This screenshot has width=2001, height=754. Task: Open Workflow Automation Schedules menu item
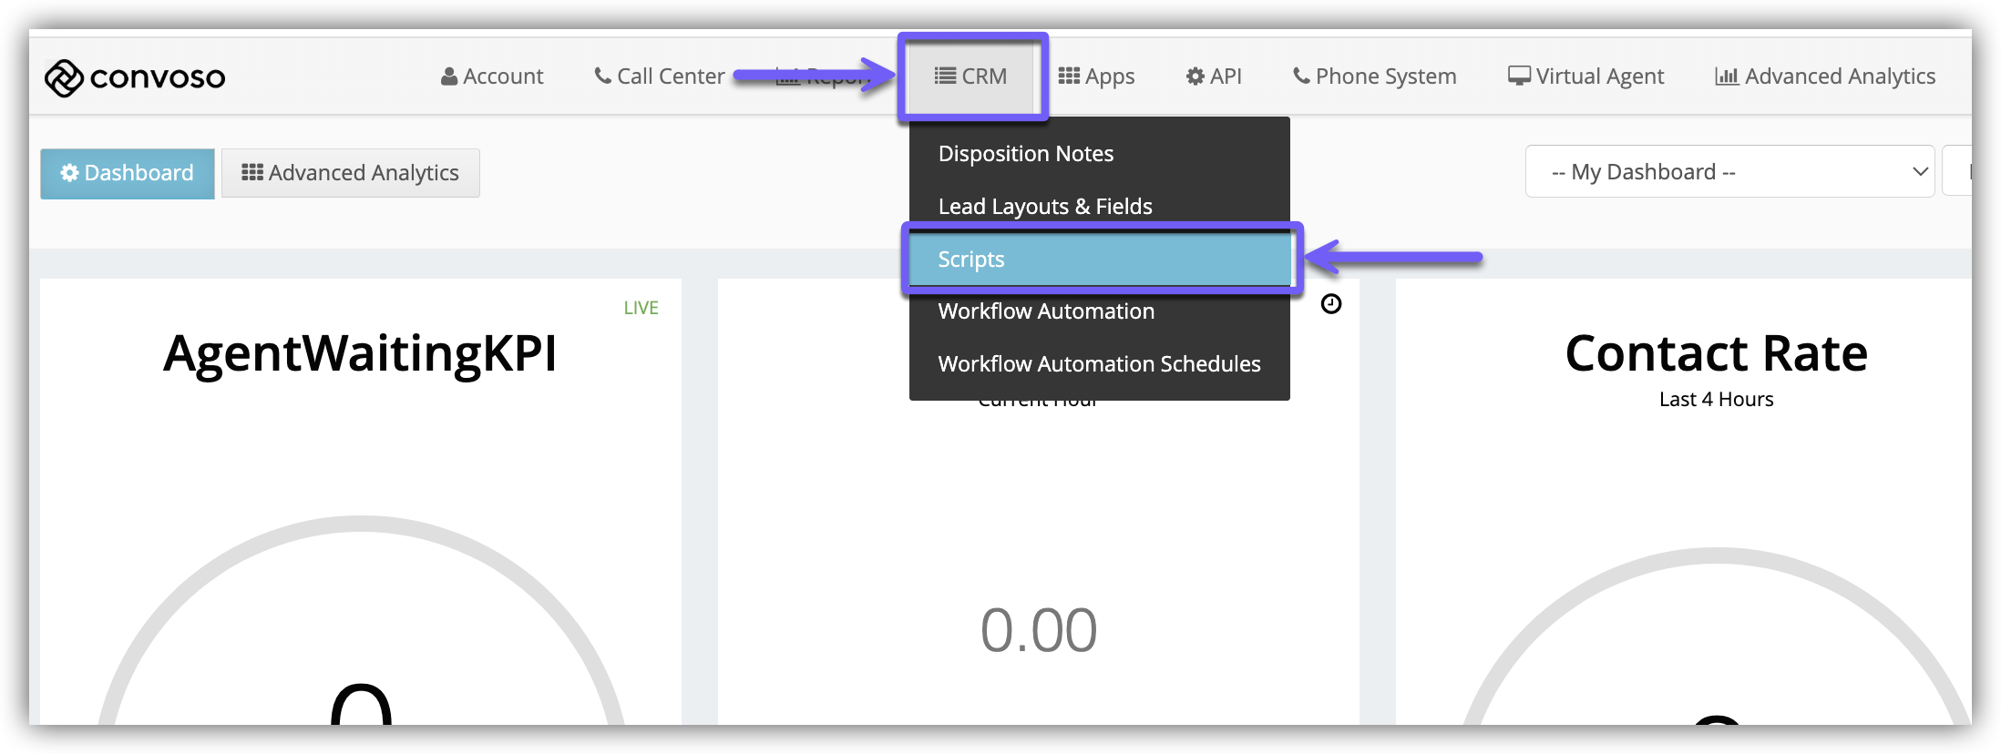(1099, 364)
